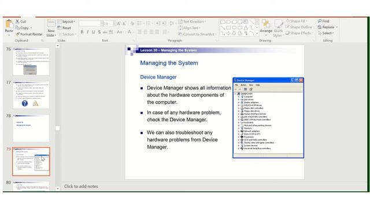This screenshot has height=208, width=370.
Task: Open the Shape Effects menu
Action: pyautogui.click(x=299, y=34)
